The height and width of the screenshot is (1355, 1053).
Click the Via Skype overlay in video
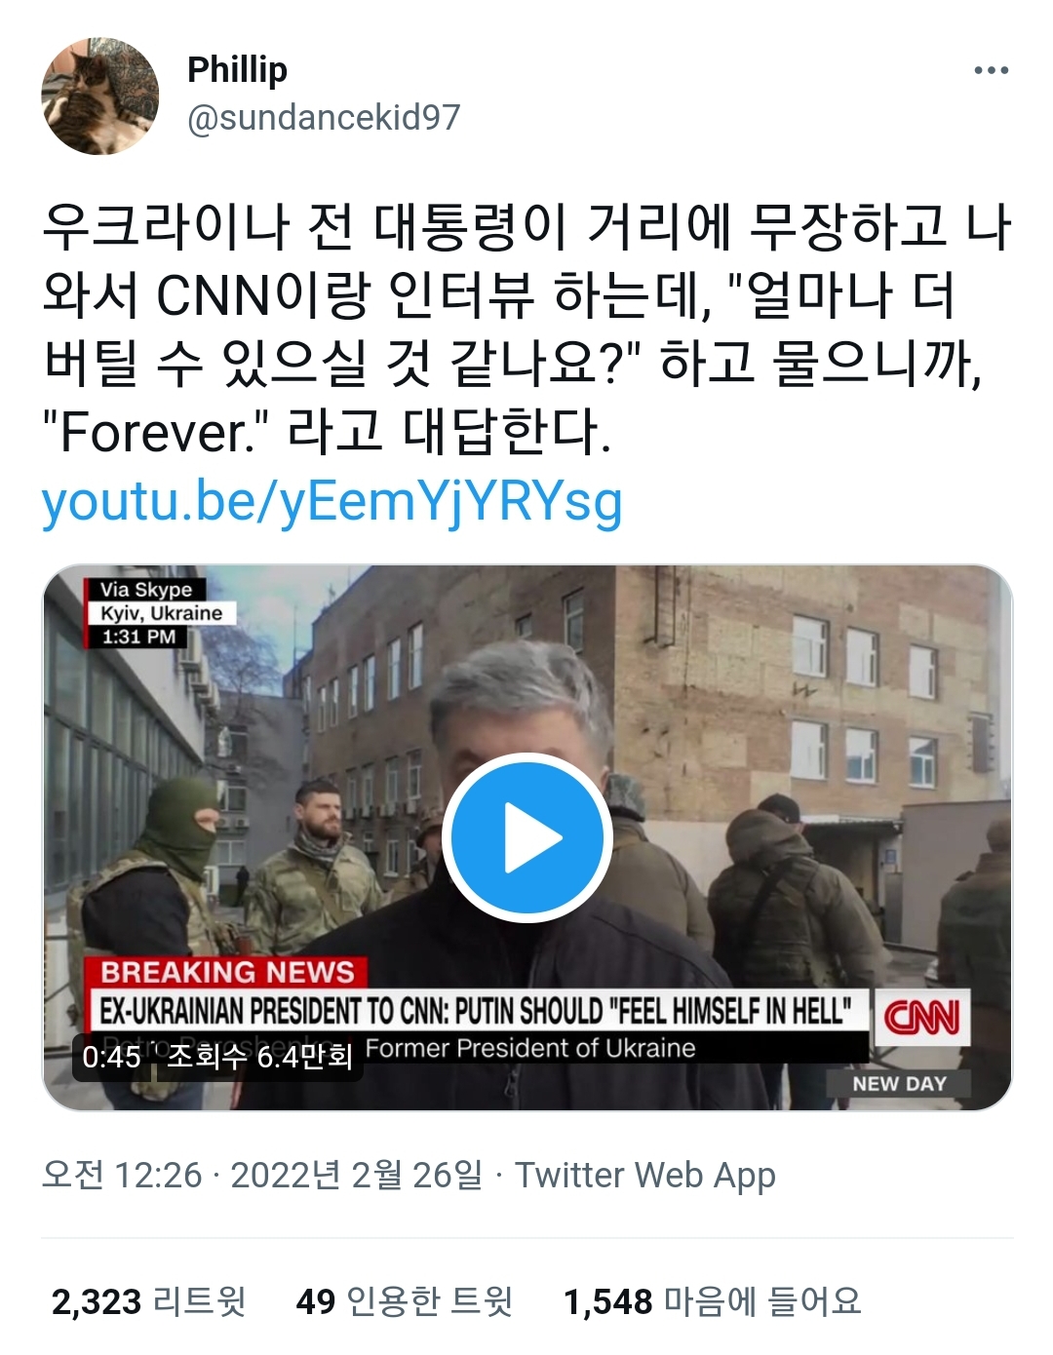click(x=146, y=590)
